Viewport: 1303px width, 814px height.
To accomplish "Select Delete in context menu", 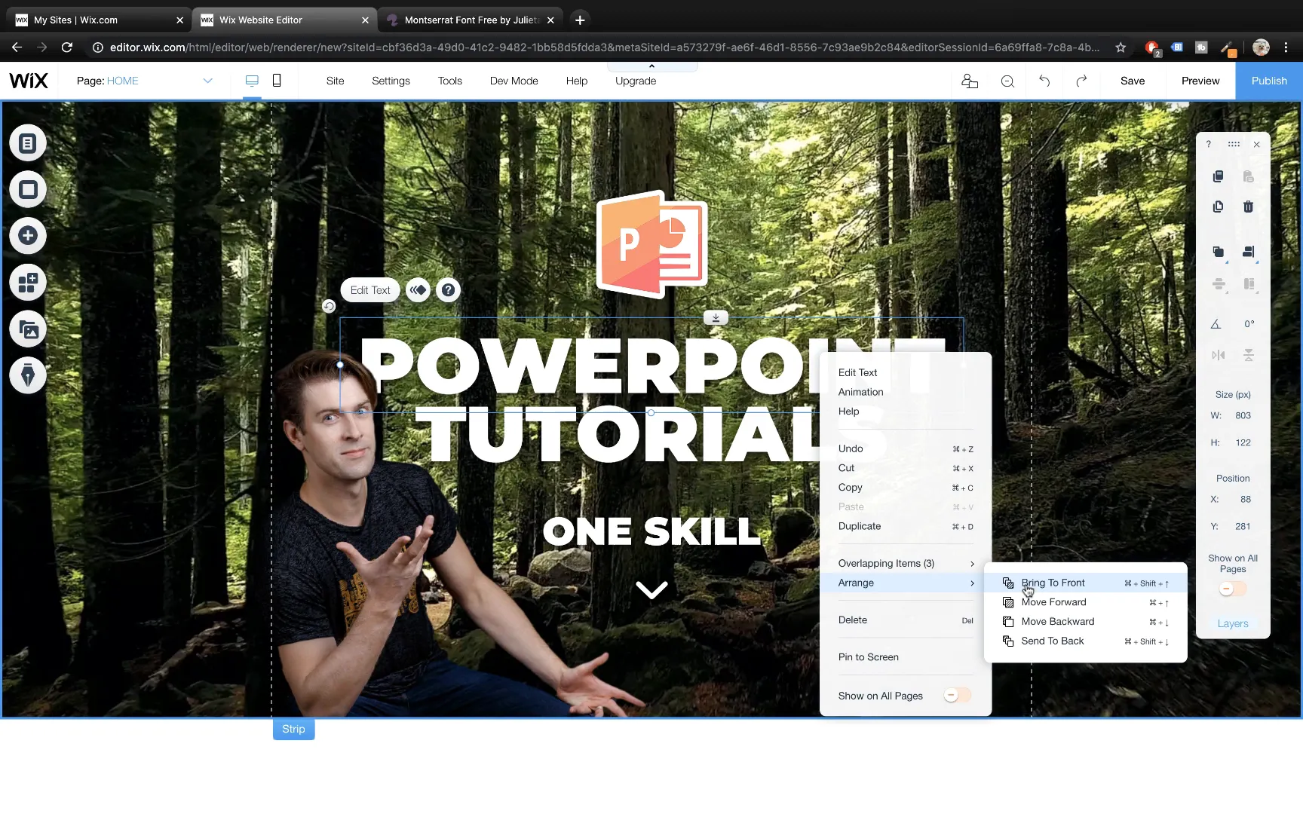I will click(906, 620).
